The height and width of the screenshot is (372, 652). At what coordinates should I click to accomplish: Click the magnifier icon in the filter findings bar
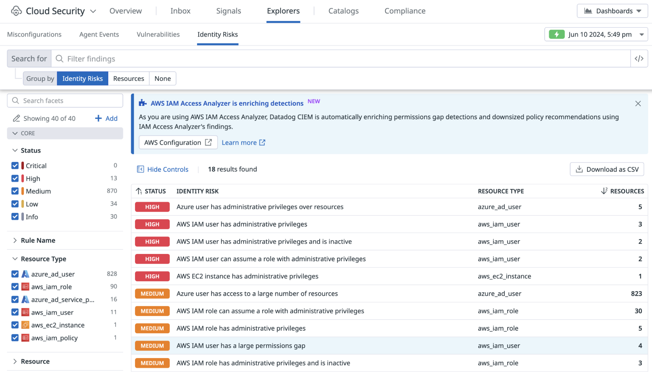tap(59, 59)
